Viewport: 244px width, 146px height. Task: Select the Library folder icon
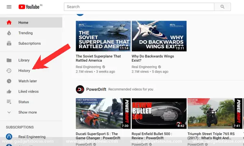9,60
